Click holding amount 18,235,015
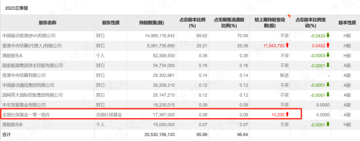360x141 pixels. point(163,105)
